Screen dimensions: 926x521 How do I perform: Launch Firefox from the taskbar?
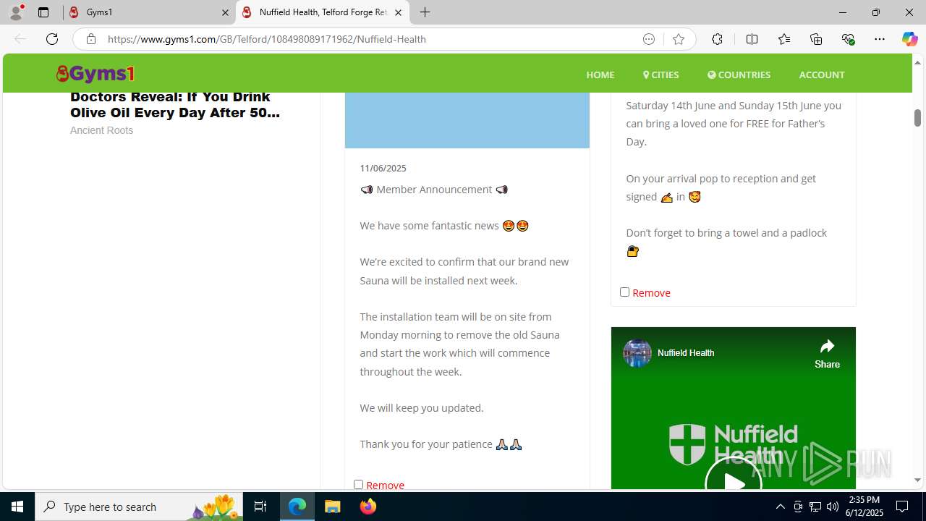(x=368, y=507)
